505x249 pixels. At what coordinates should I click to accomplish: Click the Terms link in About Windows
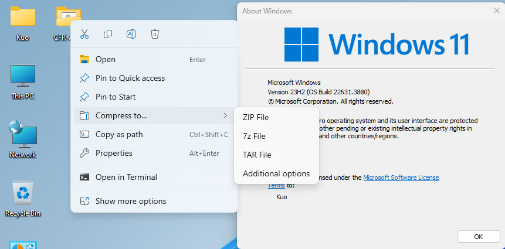(x=276, y=185)
